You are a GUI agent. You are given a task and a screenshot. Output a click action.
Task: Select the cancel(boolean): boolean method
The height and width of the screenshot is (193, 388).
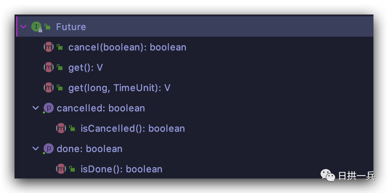127,47
